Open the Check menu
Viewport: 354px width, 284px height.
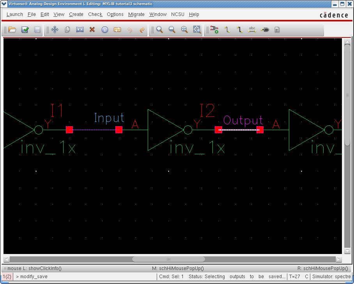tap(95, 14)
